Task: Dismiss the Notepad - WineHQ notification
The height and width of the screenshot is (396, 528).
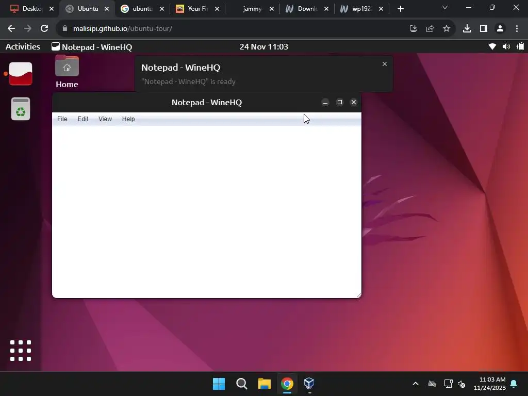Action: (385, 64)
